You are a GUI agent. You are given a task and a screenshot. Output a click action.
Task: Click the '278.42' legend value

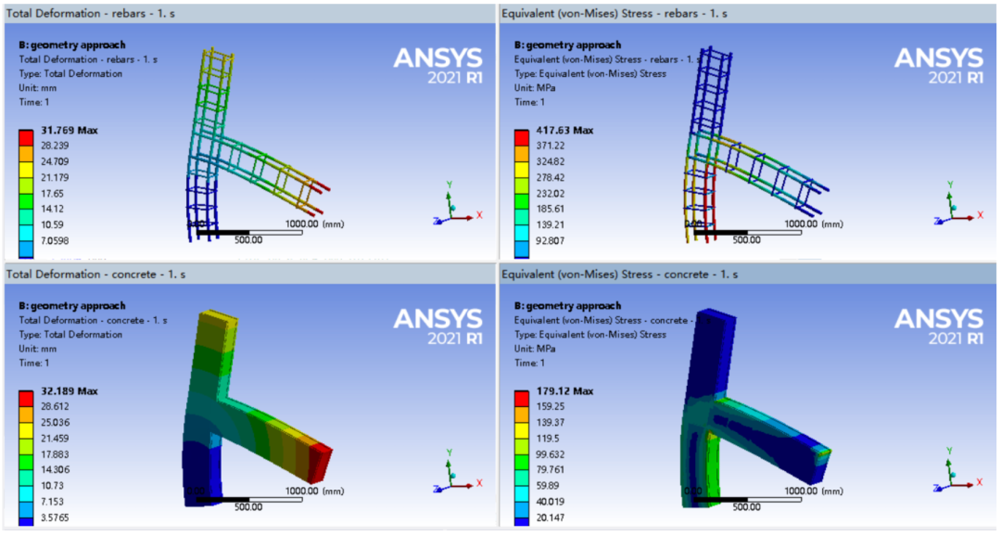[551, 178]
